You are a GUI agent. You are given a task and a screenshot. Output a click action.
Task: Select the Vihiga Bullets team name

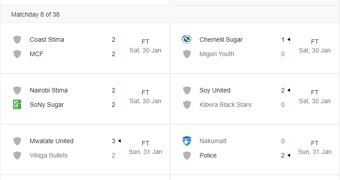[x=49, y=155]
